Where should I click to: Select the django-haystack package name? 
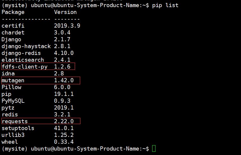click(26, 46)
